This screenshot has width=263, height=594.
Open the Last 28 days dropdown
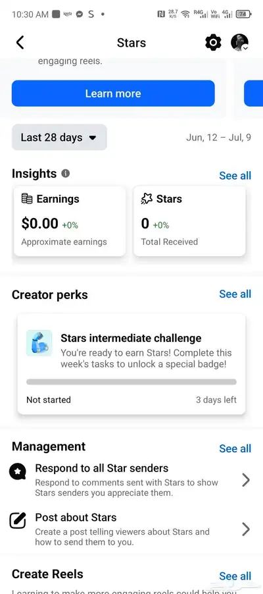tap(59, 137)
